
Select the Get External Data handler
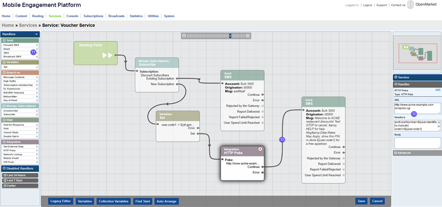pos(20,147)
